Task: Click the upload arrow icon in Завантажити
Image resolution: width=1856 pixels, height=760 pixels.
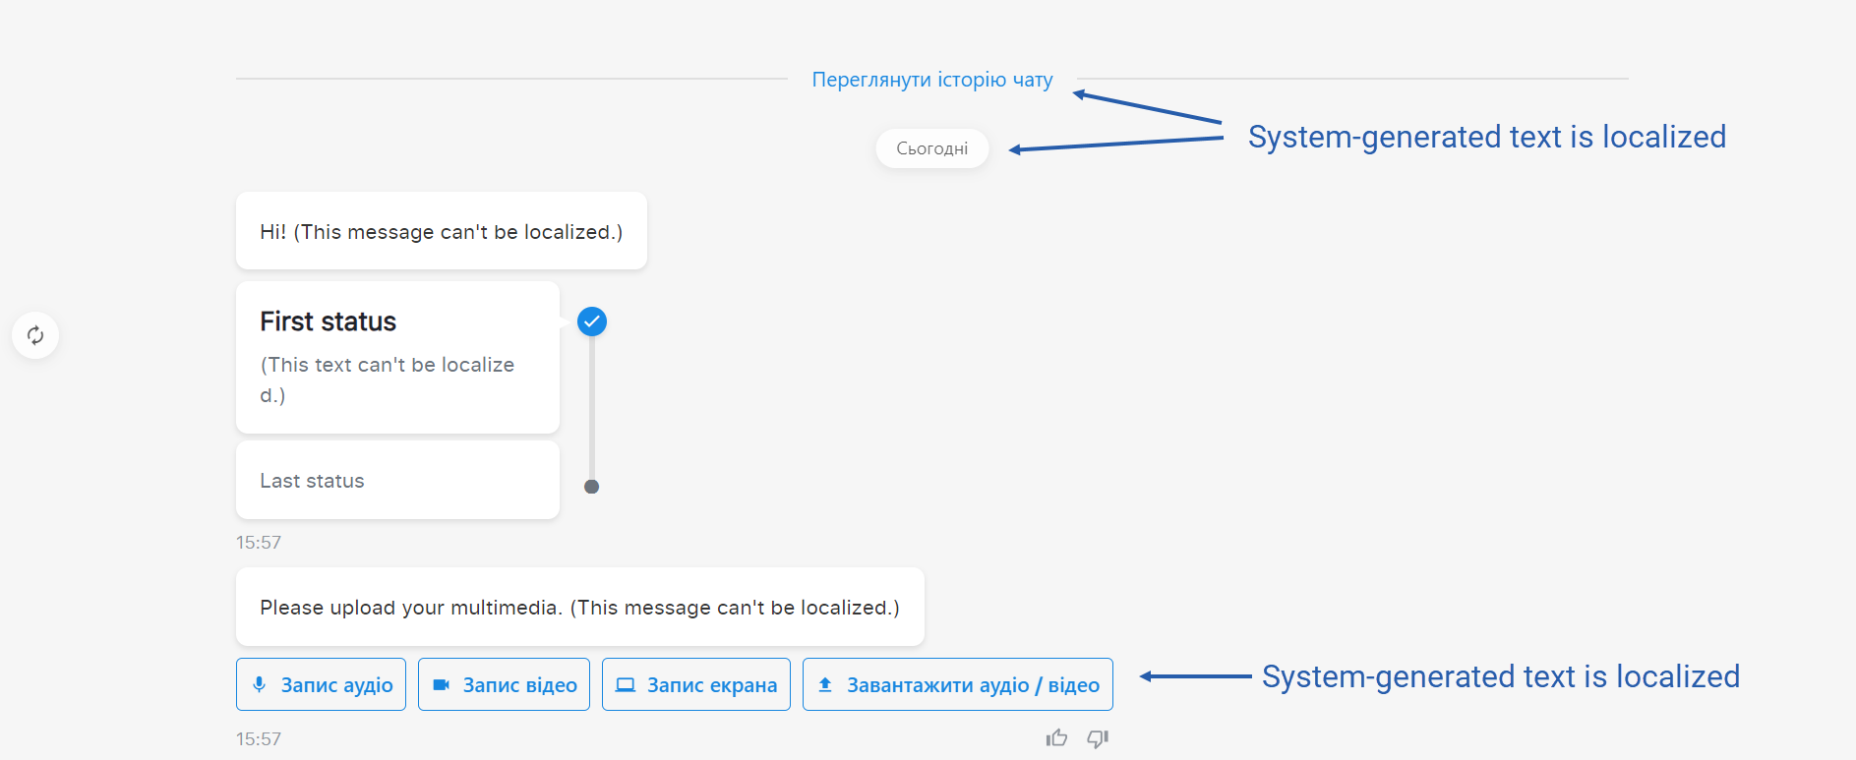Action: click(x=825, y=684)
